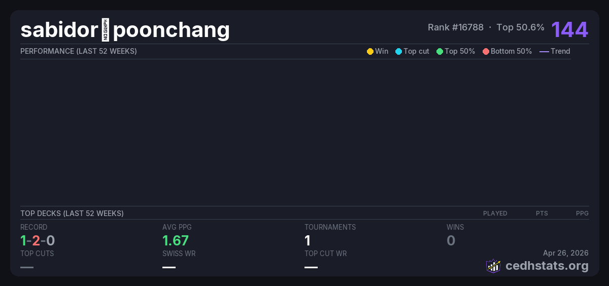
Task: Click the cyan Top cut legend dot
Action: (398, 52)
